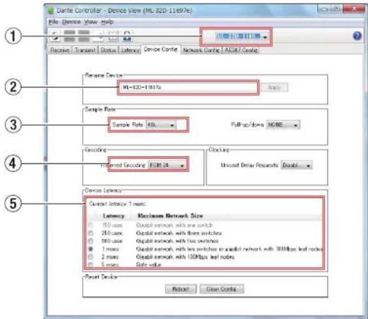Close the Device View window
368x319 pixels.
pos(354,9)
